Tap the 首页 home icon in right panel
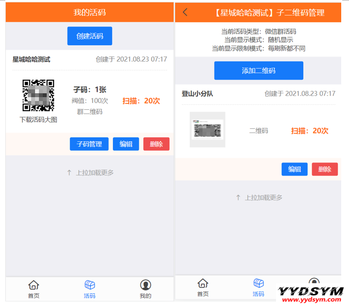Image resolution: width=349 pixels, height=306 pixels. click(202, 283)
